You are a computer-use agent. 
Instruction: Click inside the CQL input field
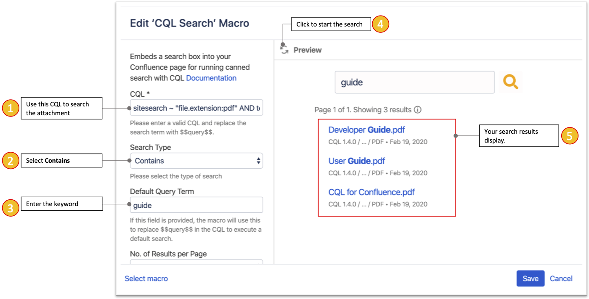point(196,108)
